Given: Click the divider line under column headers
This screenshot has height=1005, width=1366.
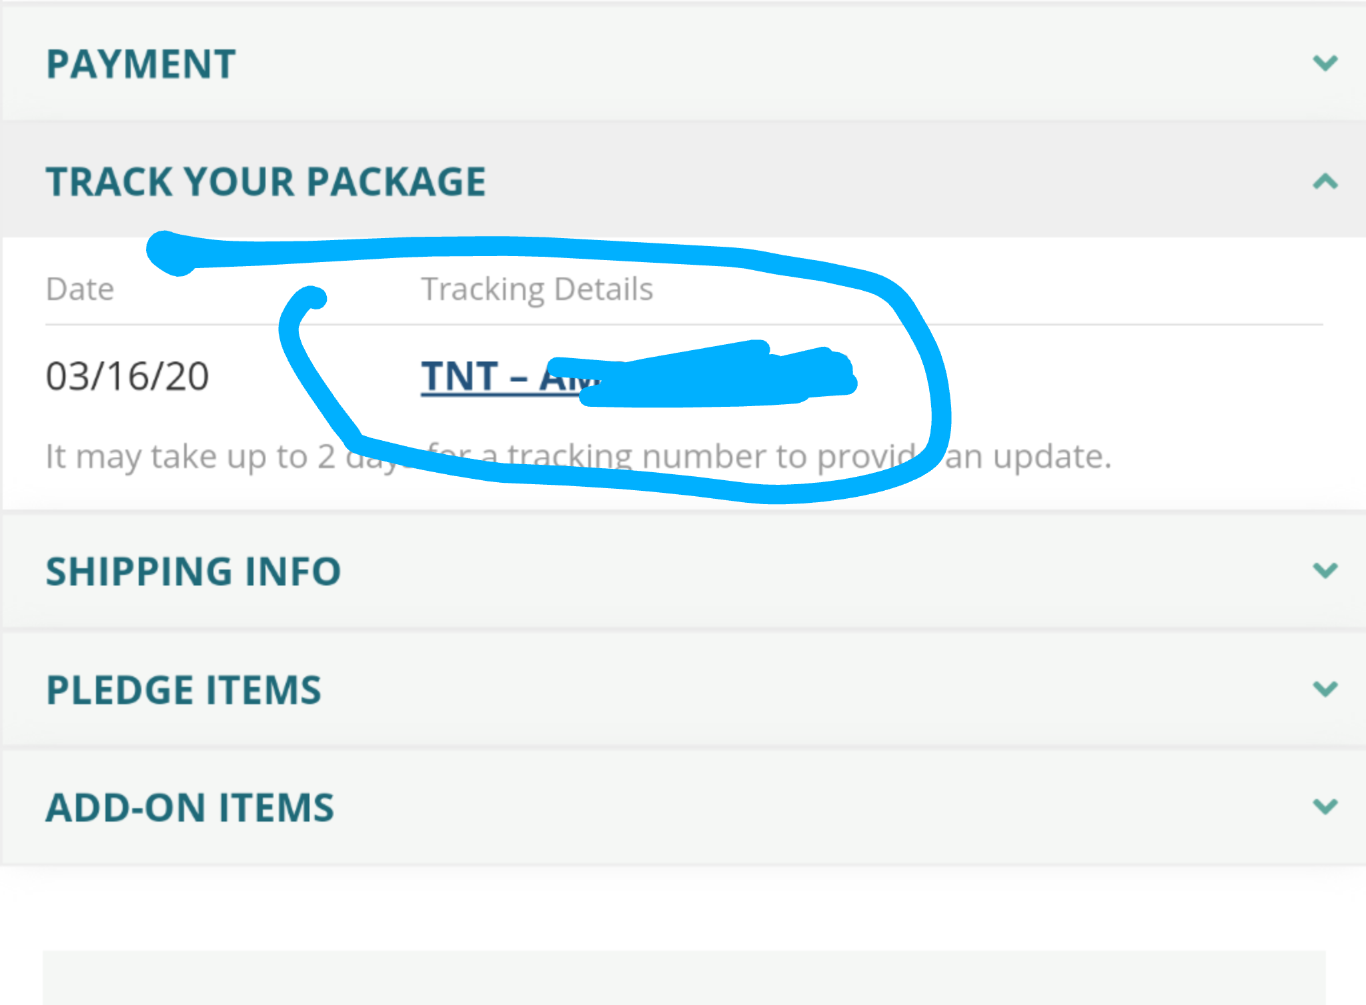Looking at the screenshot, I should (x=684, y=325).
